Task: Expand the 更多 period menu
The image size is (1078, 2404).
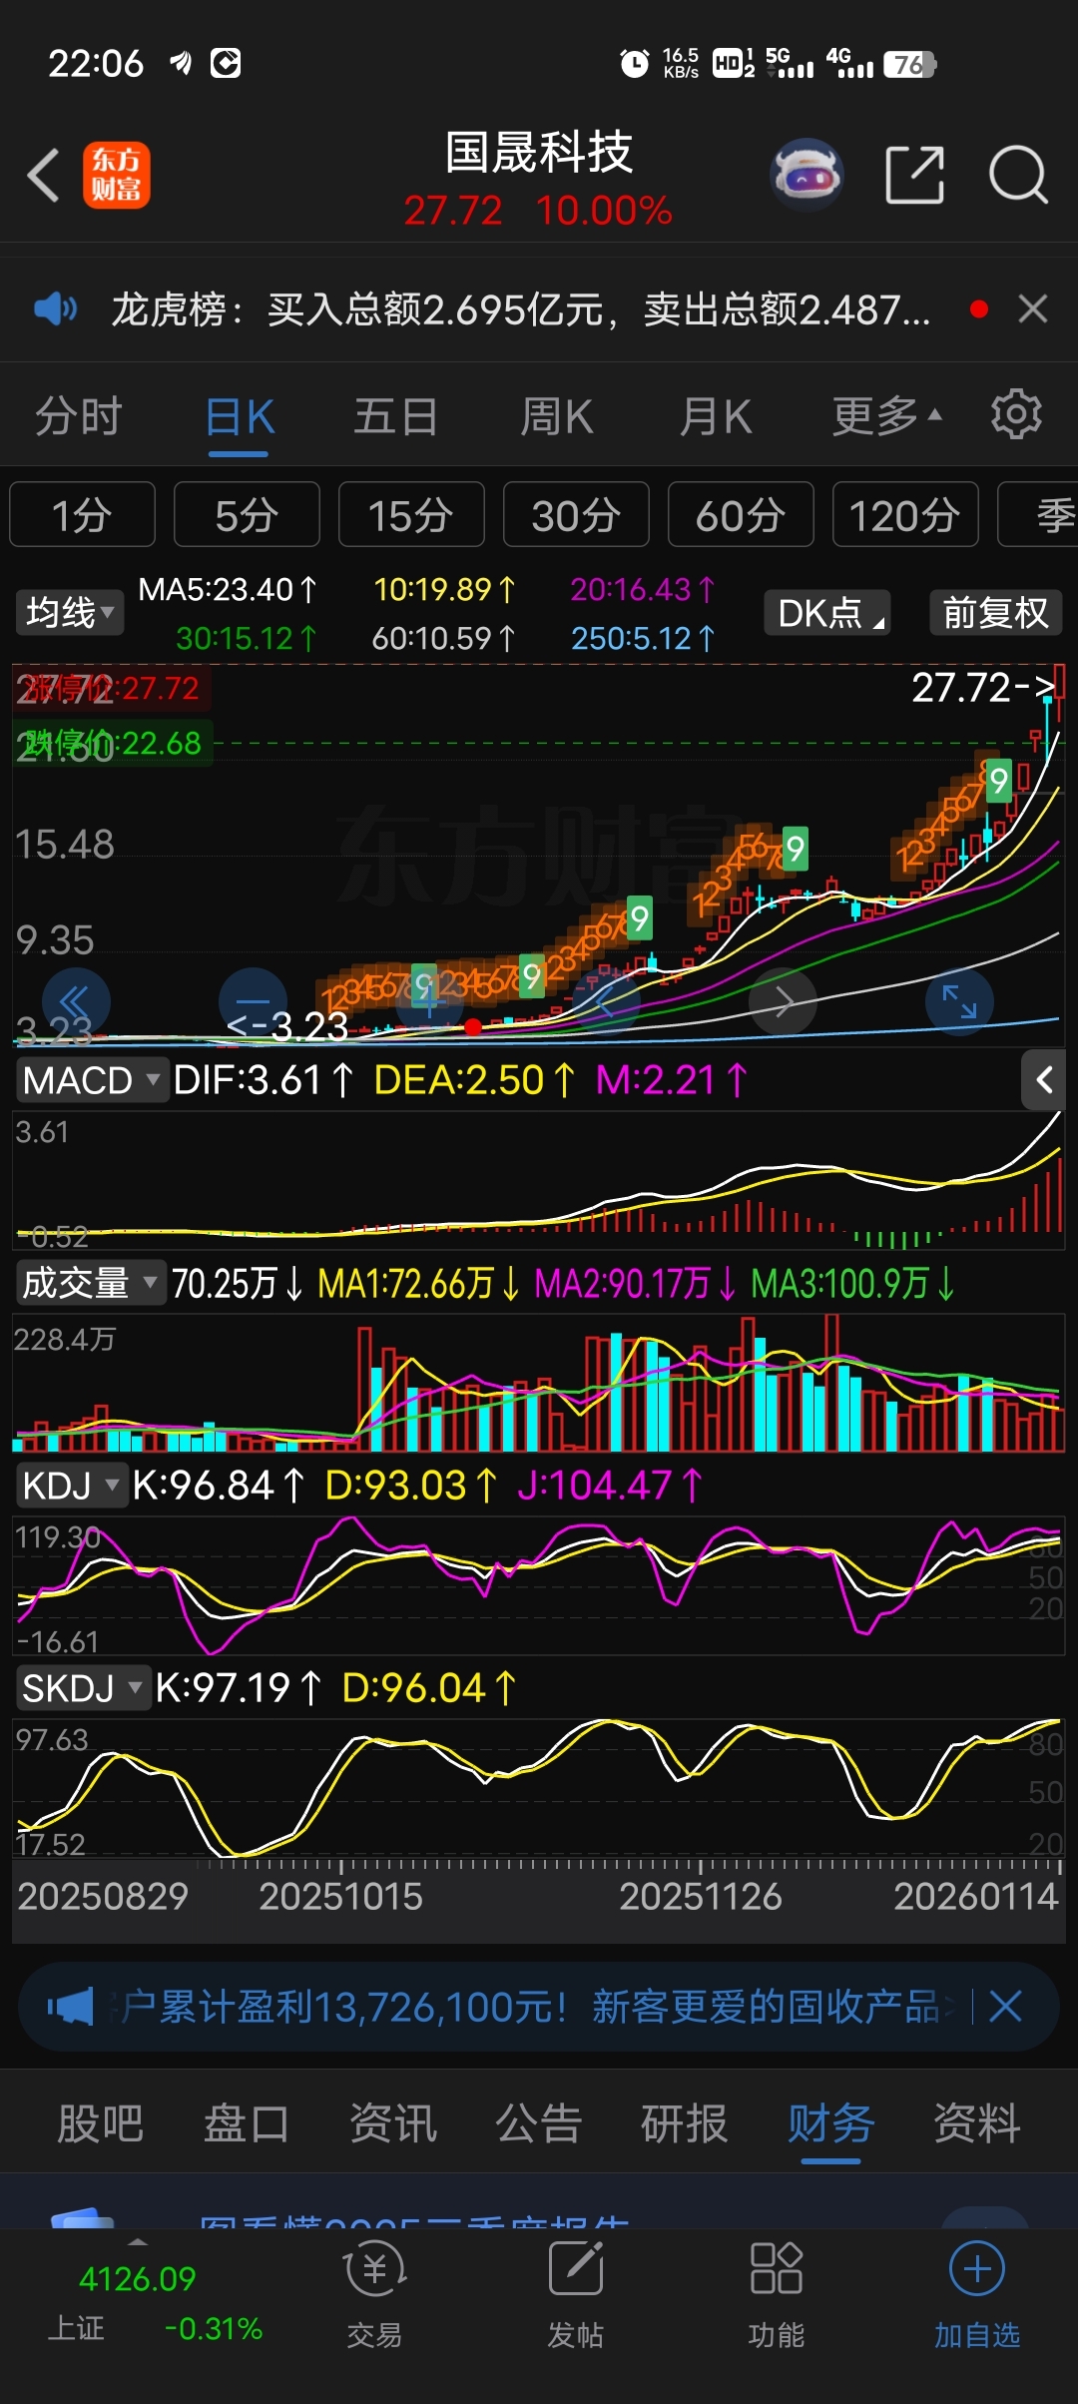Action: tap(886, 416)
